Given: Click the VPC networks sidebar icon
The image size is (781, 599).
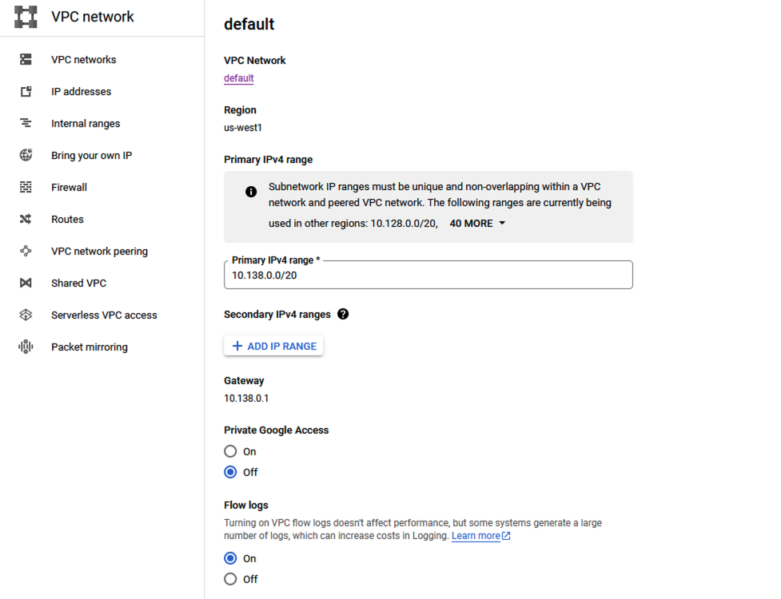Looking at the screenshot, I should pos(26,60).
